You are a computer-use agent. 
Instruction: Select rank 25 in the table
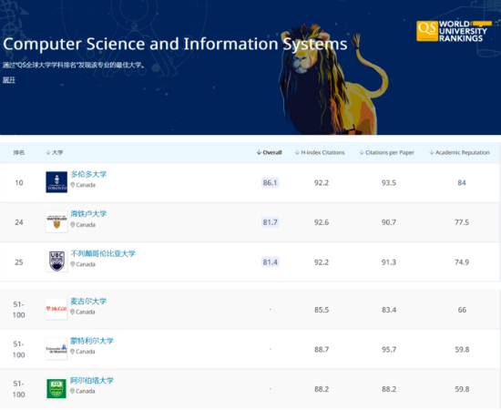coord(19,262)
